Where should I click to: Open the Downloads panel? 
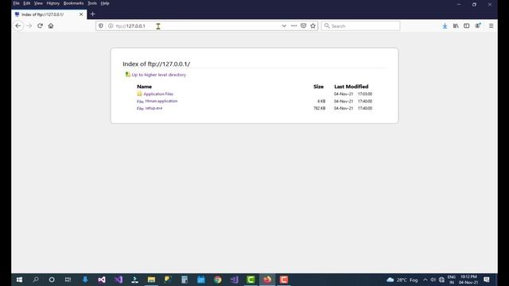point(445,26)
